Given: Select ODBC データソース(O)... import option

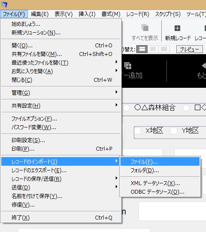Looking at the screenshot, I should click(160, 192).
